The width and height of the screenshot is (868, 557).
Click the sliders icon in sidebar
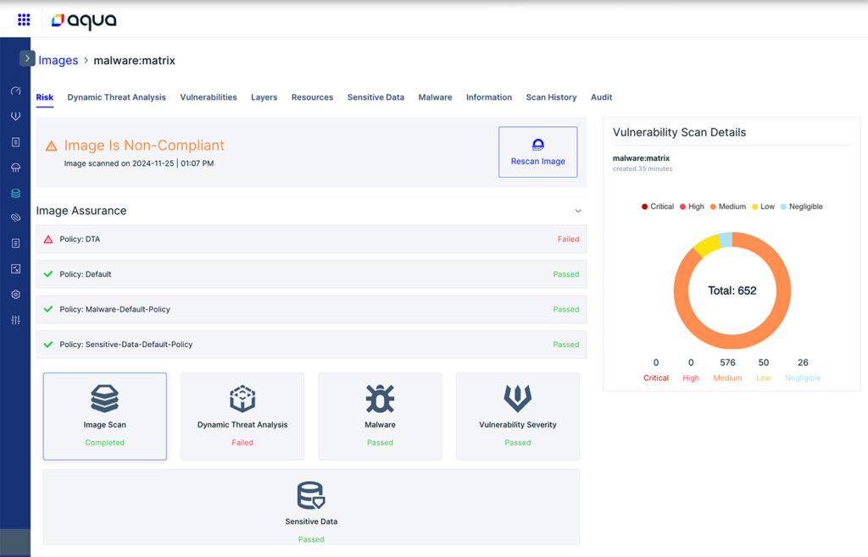coord(15,320)
